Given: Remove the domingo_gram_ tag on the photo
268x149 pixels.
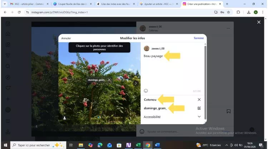Looking at the screenshot, I should pos(109,80).
